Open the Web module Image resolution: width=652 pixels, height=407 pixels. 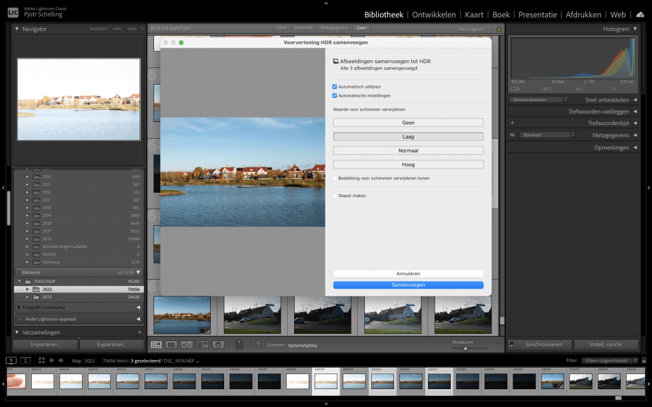pyautogui.click(x=618, y=15)
